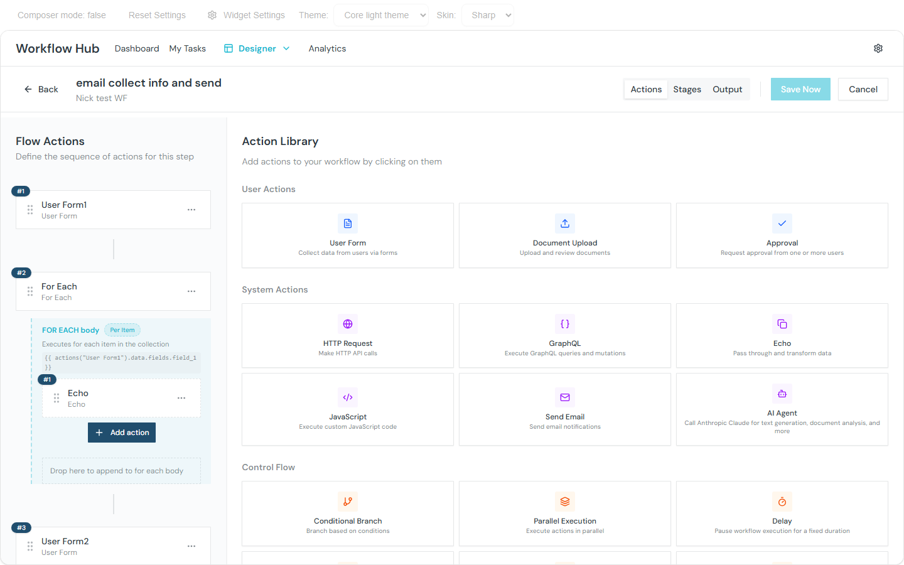Click the Designer layout icon

point(229,48)
